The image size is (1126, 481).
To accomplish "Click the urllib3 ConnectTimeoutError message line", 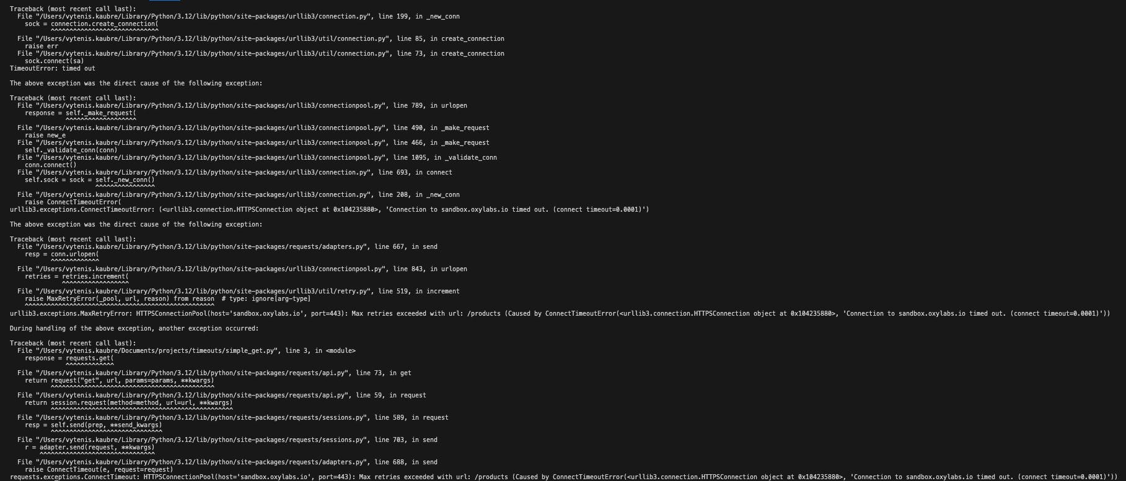I will click(x=330, y=210).
